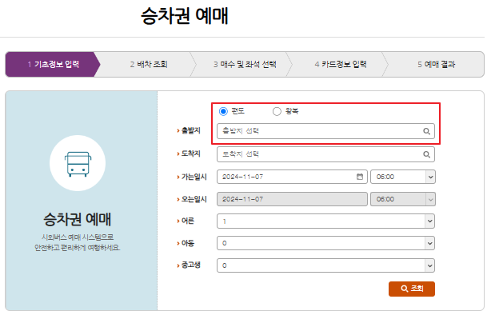Viewport: 491px width, 315px height.
Task: Click the 시외버스 예매 시스템으로 description text
Action: point(78,237)
